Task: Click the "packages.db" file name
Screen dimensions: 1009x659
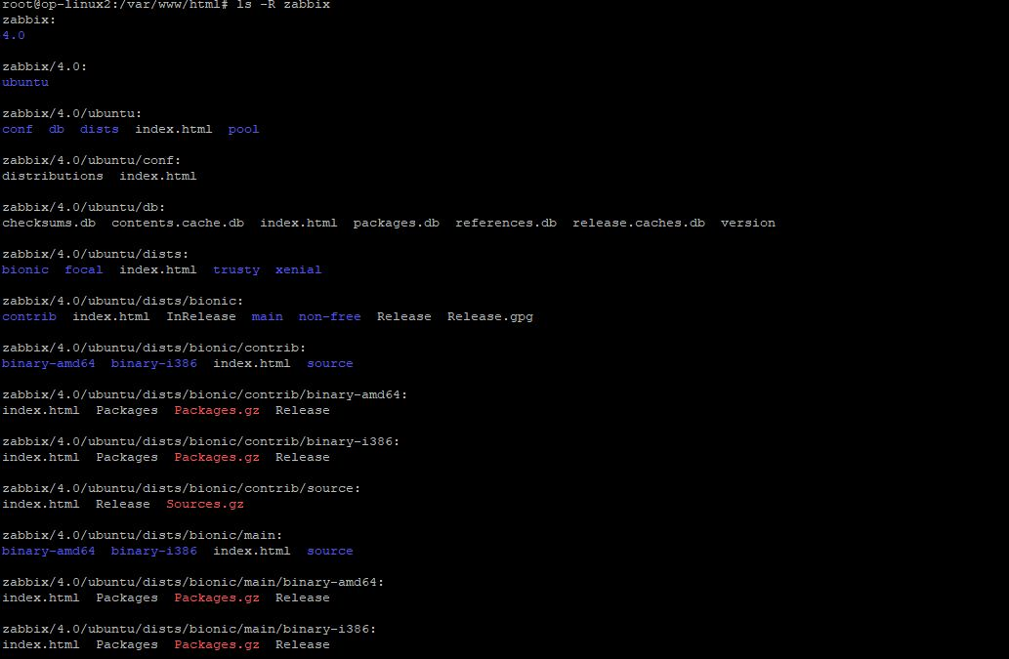Action: 397,224
